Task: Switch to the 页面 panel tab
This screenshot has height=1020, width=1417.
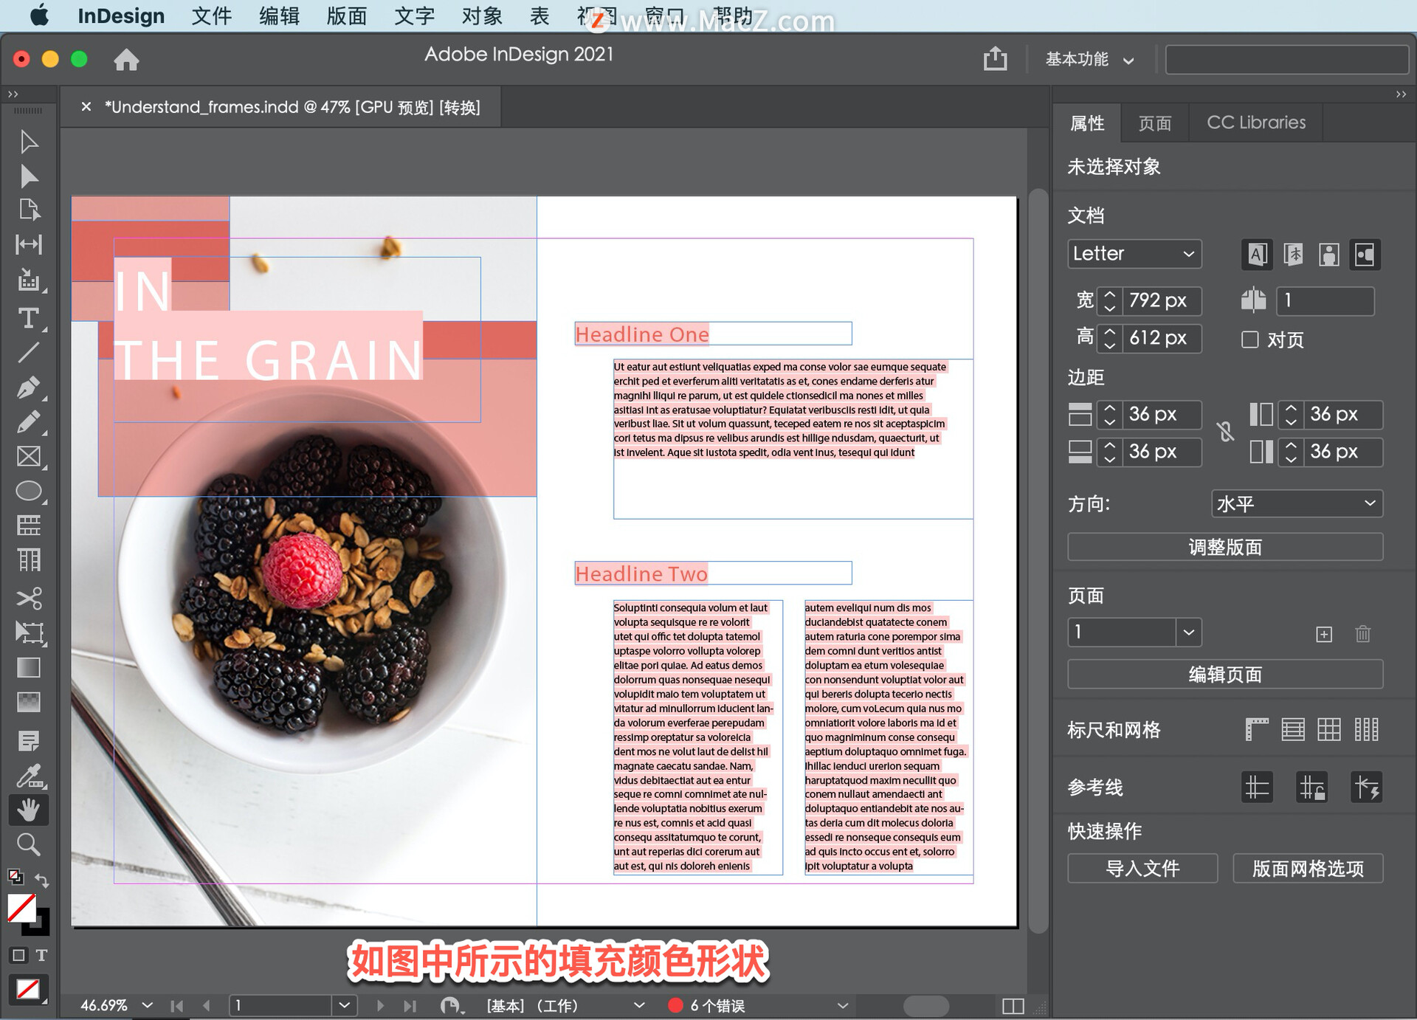Action: click(x=1155, y=122)
